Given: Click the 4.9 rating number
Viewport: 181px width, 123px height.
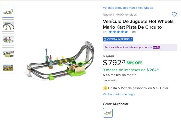Looking at the screenshot, I should point(105,32).
